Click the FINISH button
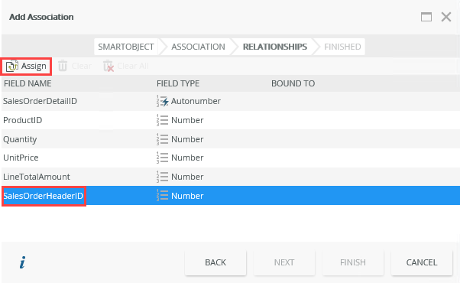This screenshot has width=460, height=283. coord(352,262)
